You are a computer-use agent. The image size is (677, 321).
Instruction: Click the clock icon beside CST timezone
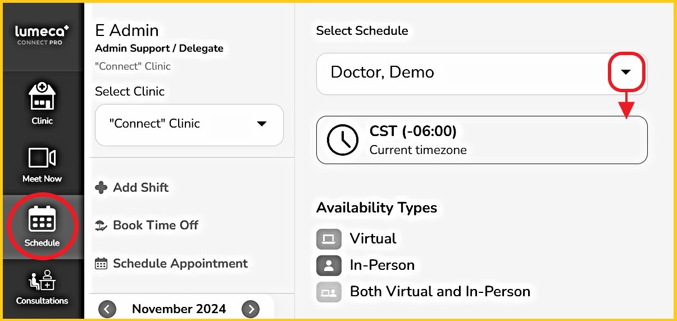(x=343, y=140)
